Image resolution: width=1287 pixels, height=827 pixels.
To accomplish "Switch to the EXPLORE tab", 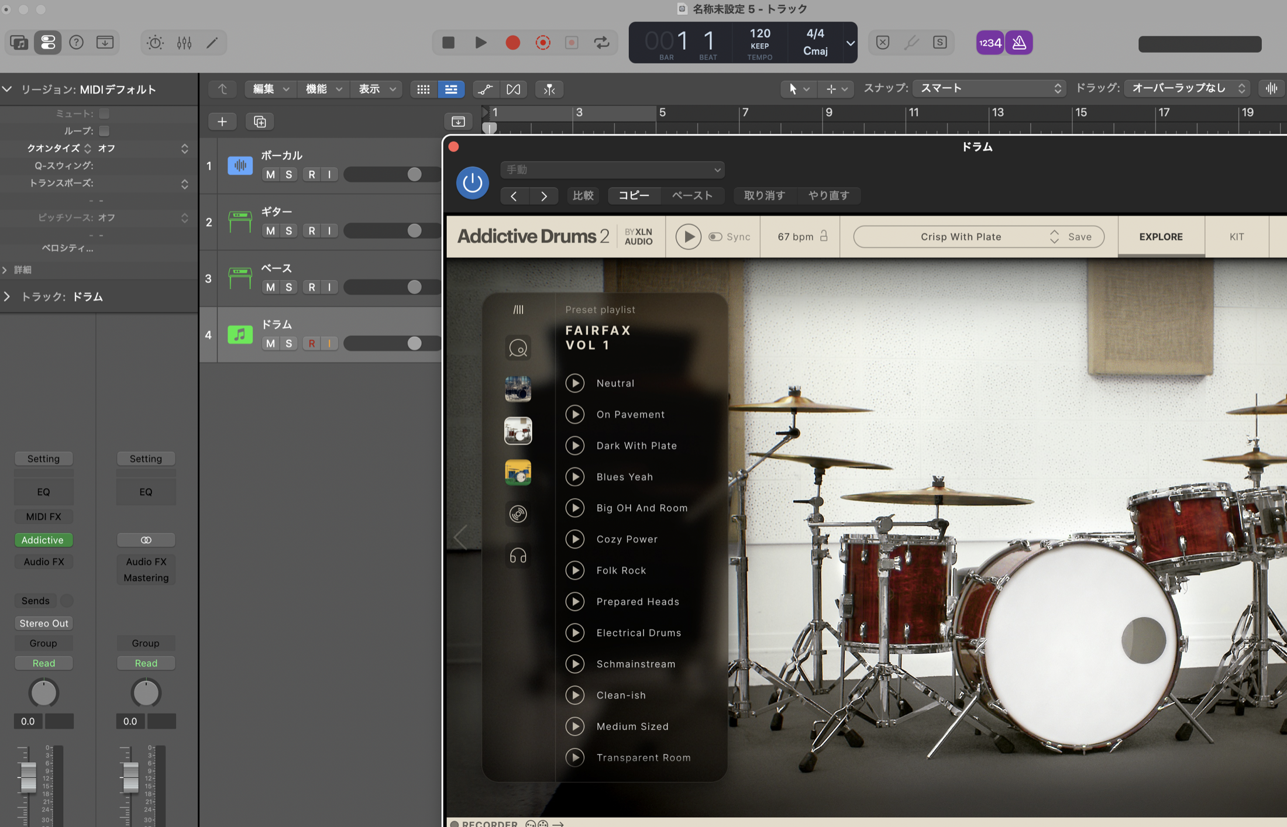I will pyautogui.click(x=1161, y=237).
